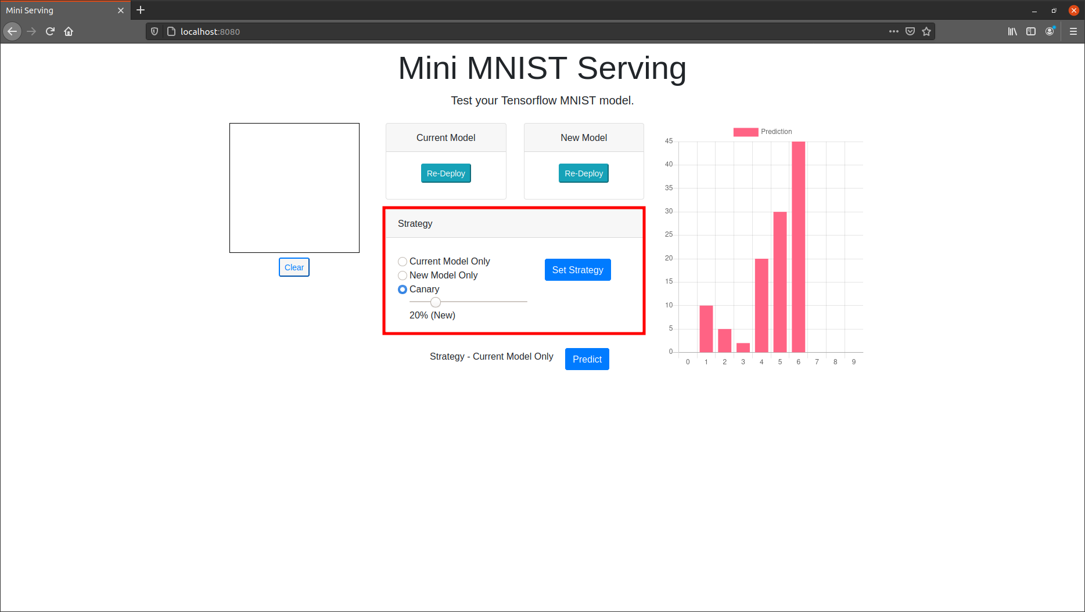Click the Current Model card header
Viewport: 1085px width, 612px height.
[446, 137]
